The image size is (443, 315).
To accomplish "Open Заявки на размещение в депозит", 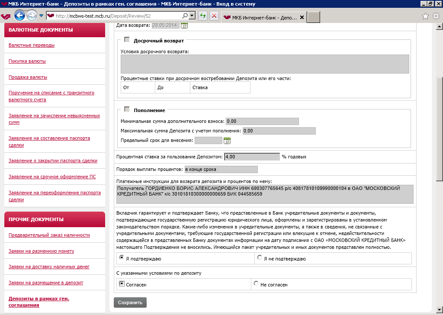I will pos(46,283).
